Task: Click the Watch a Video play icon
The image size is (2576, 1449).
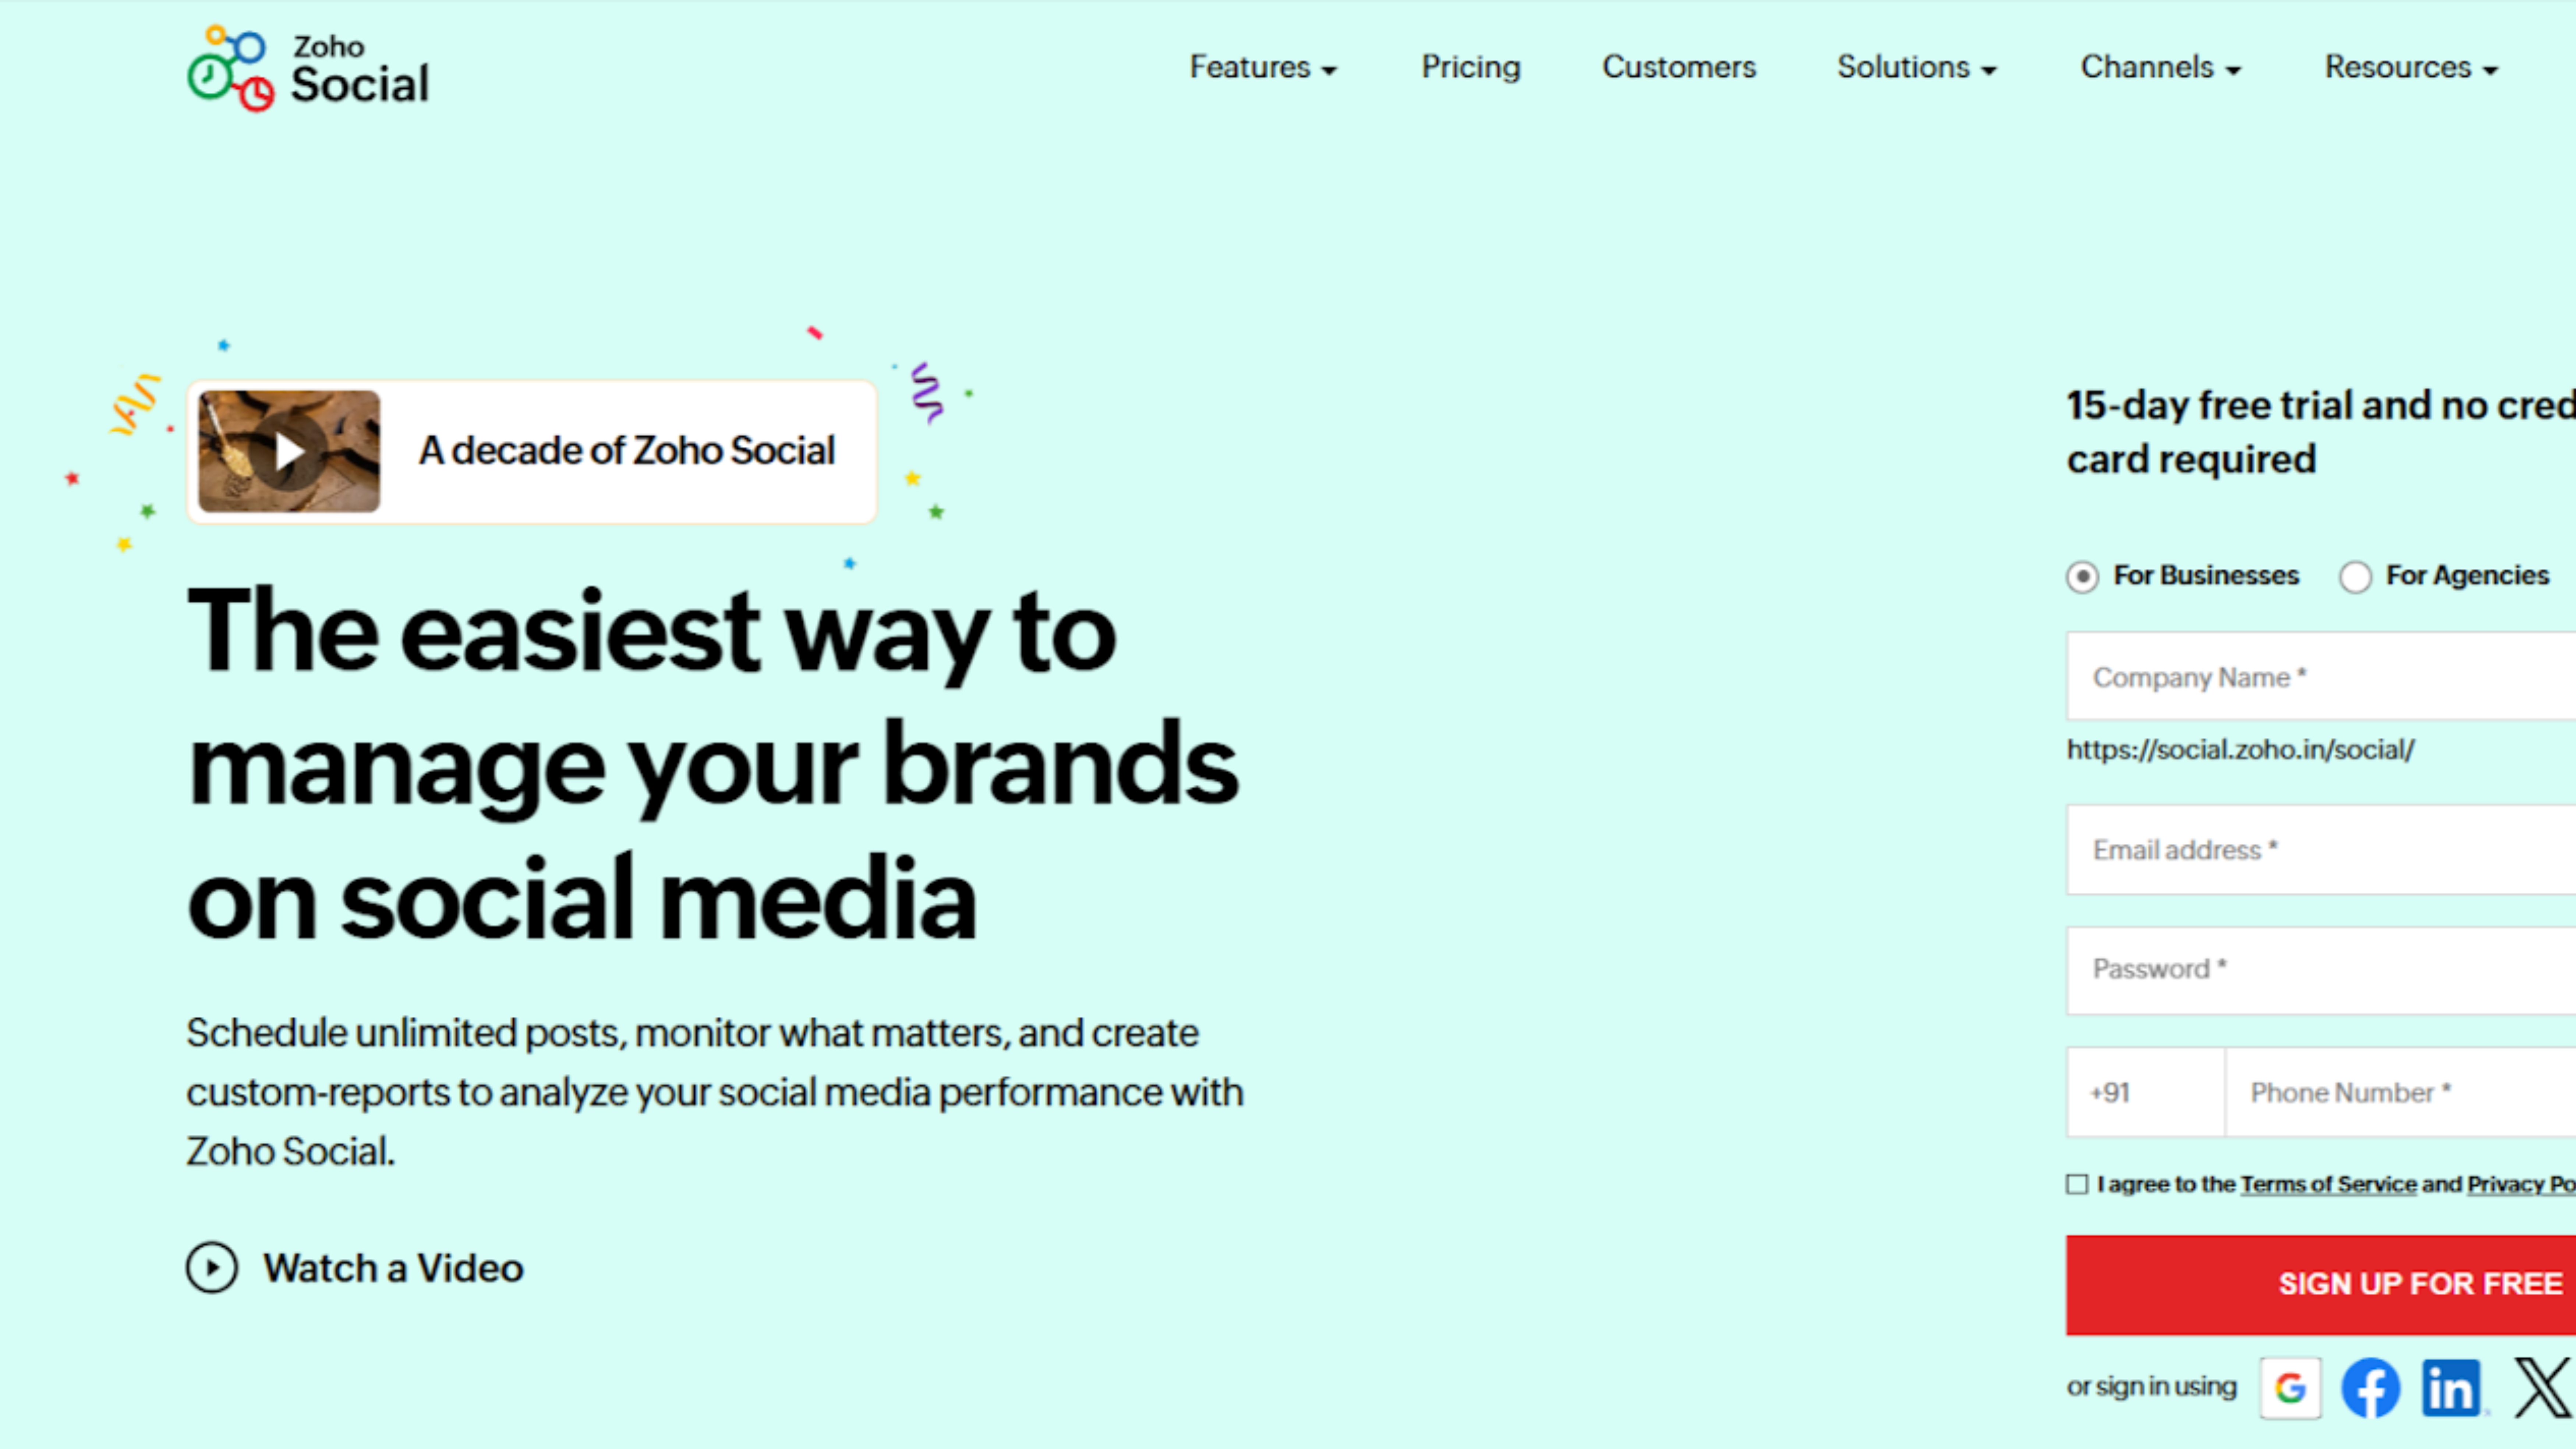Action: (212, 1268)
